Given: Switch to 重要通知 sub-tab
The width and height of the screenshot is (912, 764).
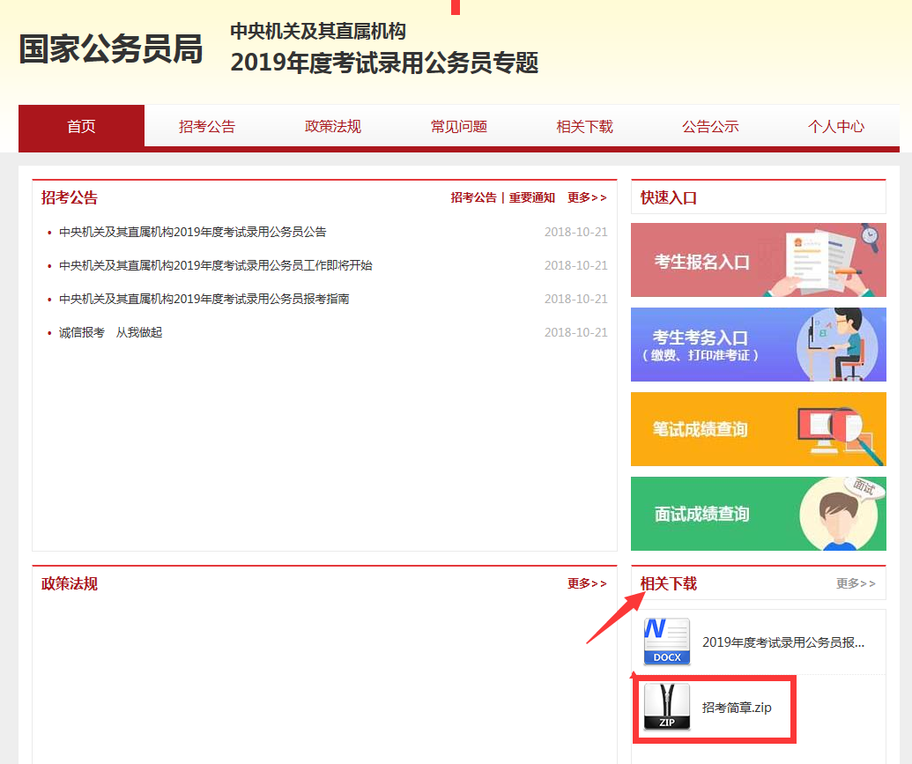Looking at the screenshot, I should click(x=532, y=197).
